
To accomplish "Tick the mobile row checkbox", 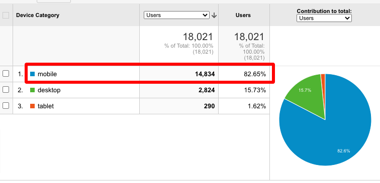I will coord(6,74).
